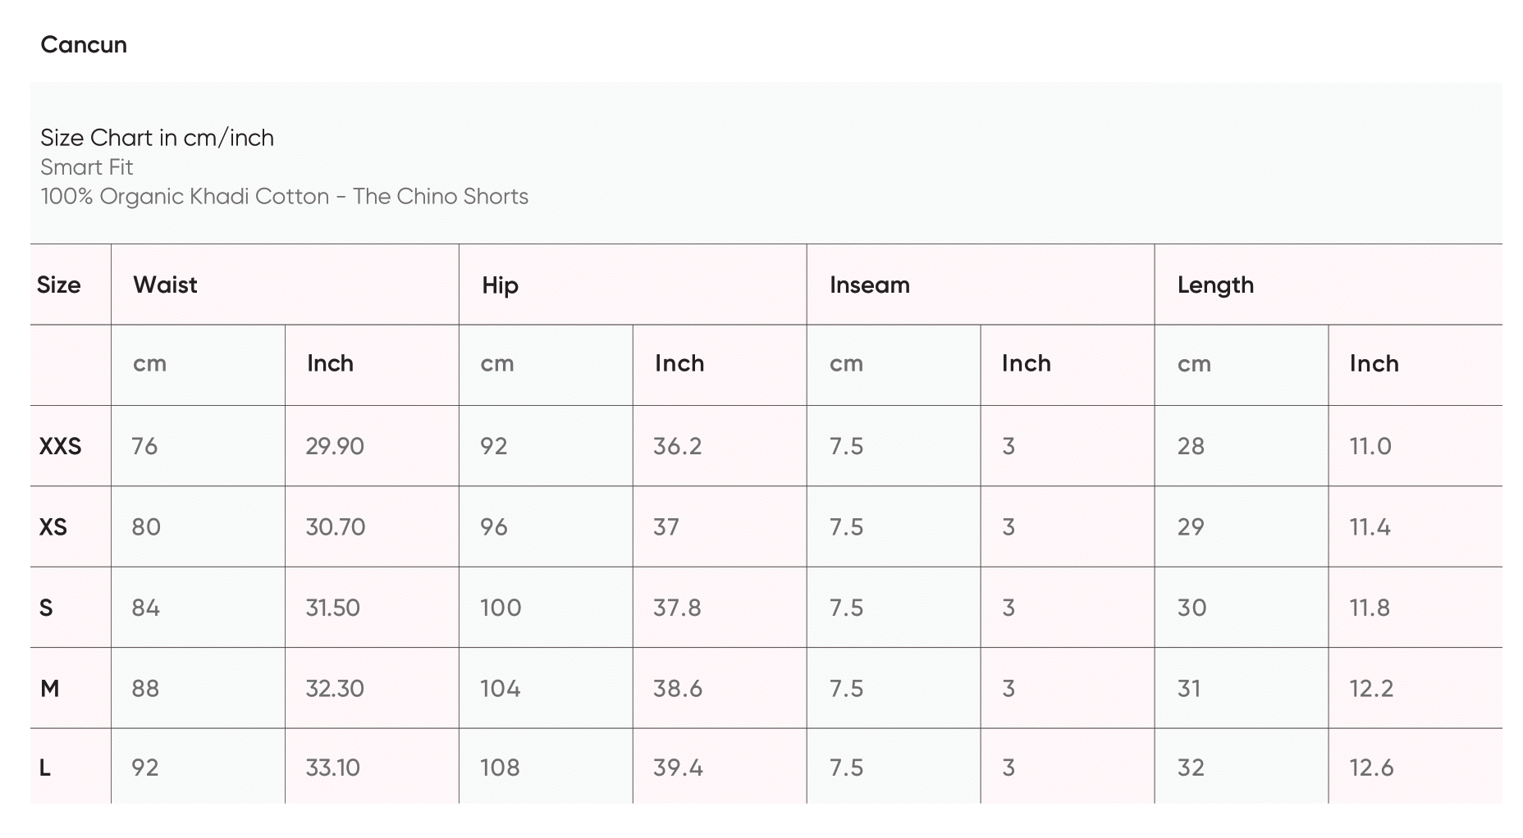
Task: Click the 12.2 length inch cell
Action: [1371, 688]
